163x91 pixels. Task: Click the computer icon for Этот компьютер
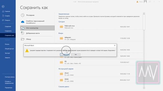(x=23, y=28)
